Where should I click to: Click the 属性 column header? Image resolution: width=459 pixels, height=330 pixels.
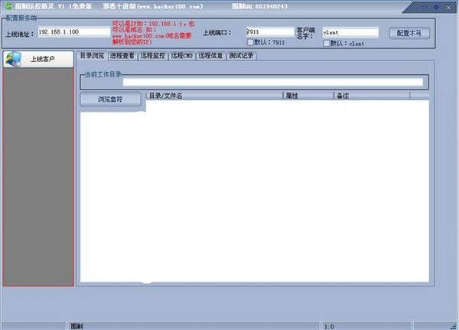tap(308, 96)
